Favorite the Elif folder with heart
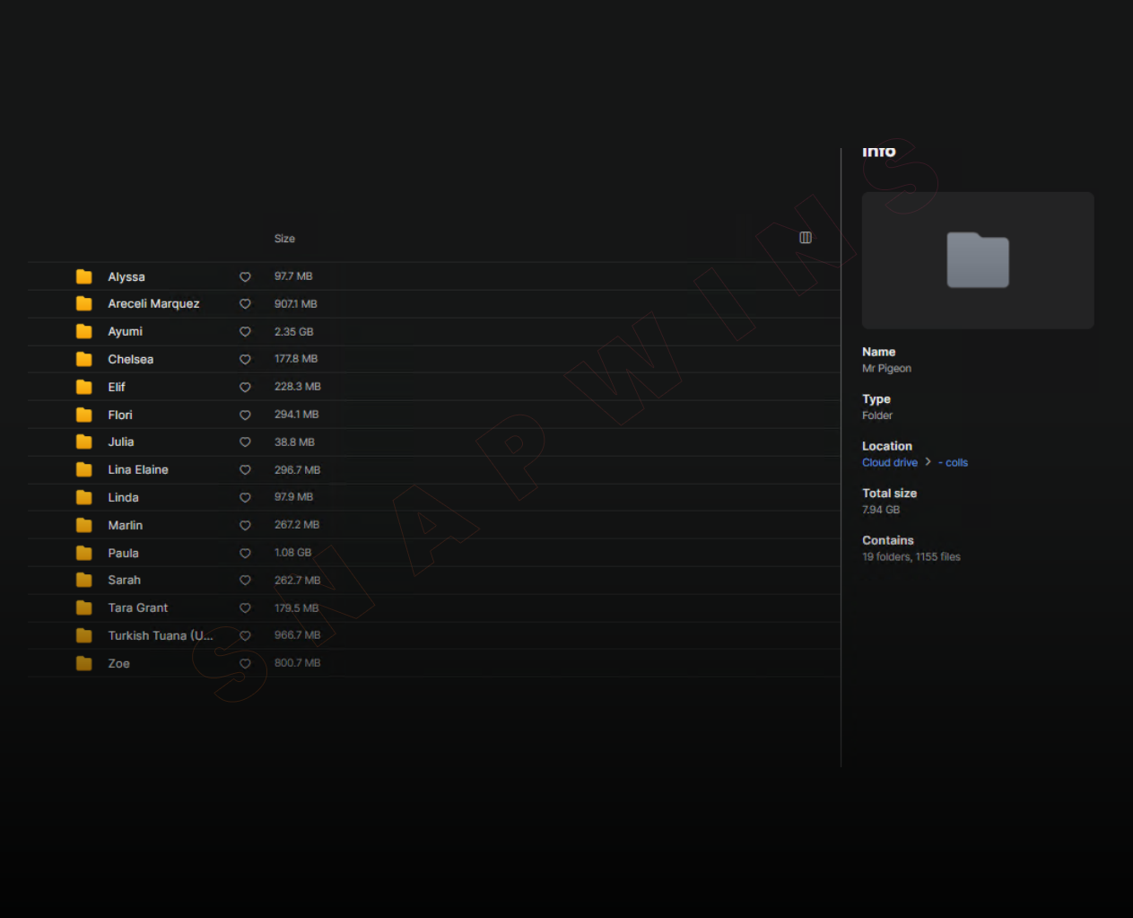1133x918 pixels. point(245,388)
